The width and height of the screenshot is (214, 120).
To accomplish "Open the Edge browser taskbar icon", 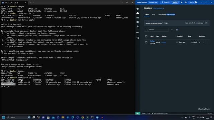I will pyautogui.click(x=73, y=117).
